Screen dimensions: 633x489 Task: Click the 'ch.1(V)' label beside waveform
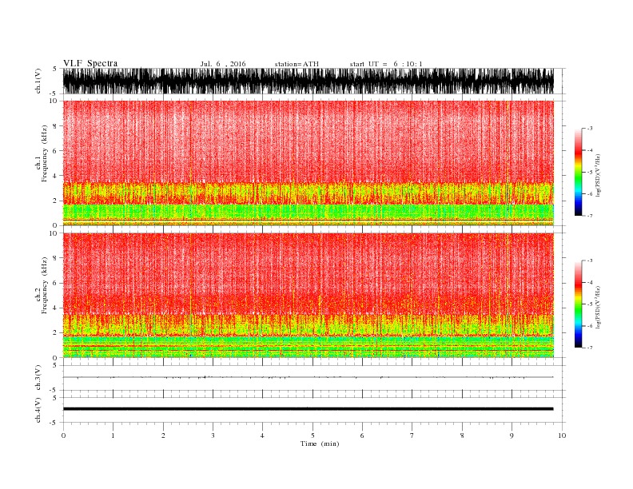[x=38, y=81]
